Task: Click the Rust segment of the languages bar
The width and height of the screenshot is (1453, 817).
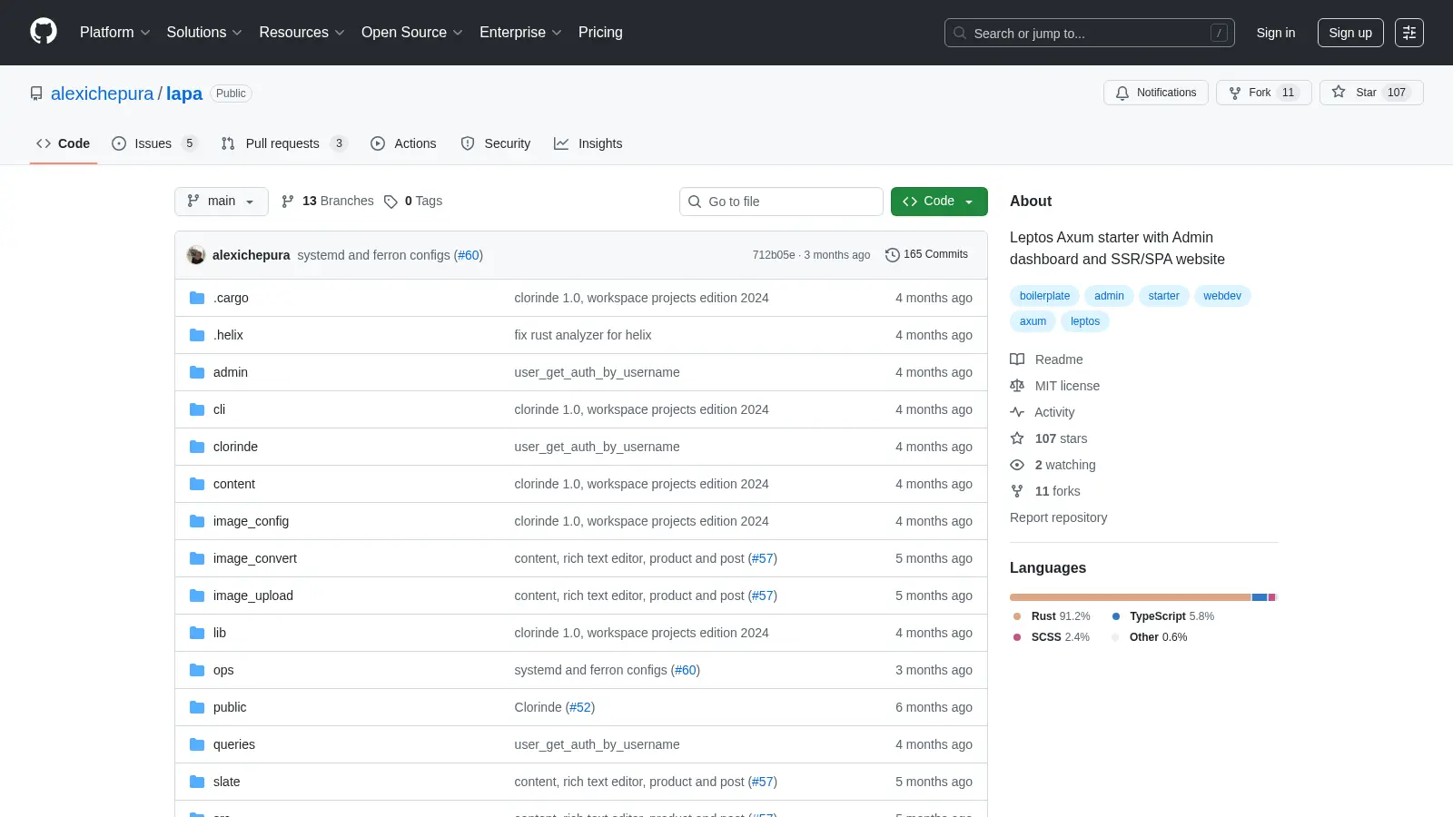Action: [x=1131, y=597]
